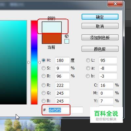Click the R field showing 222
131x131 pixels.
62,85
